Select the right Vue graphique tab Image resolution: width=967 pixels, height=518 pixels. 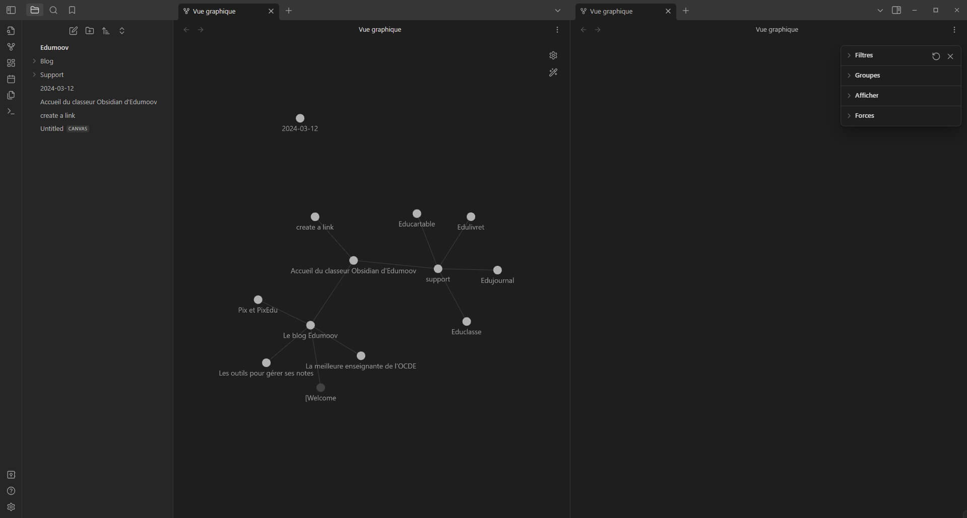625,11
